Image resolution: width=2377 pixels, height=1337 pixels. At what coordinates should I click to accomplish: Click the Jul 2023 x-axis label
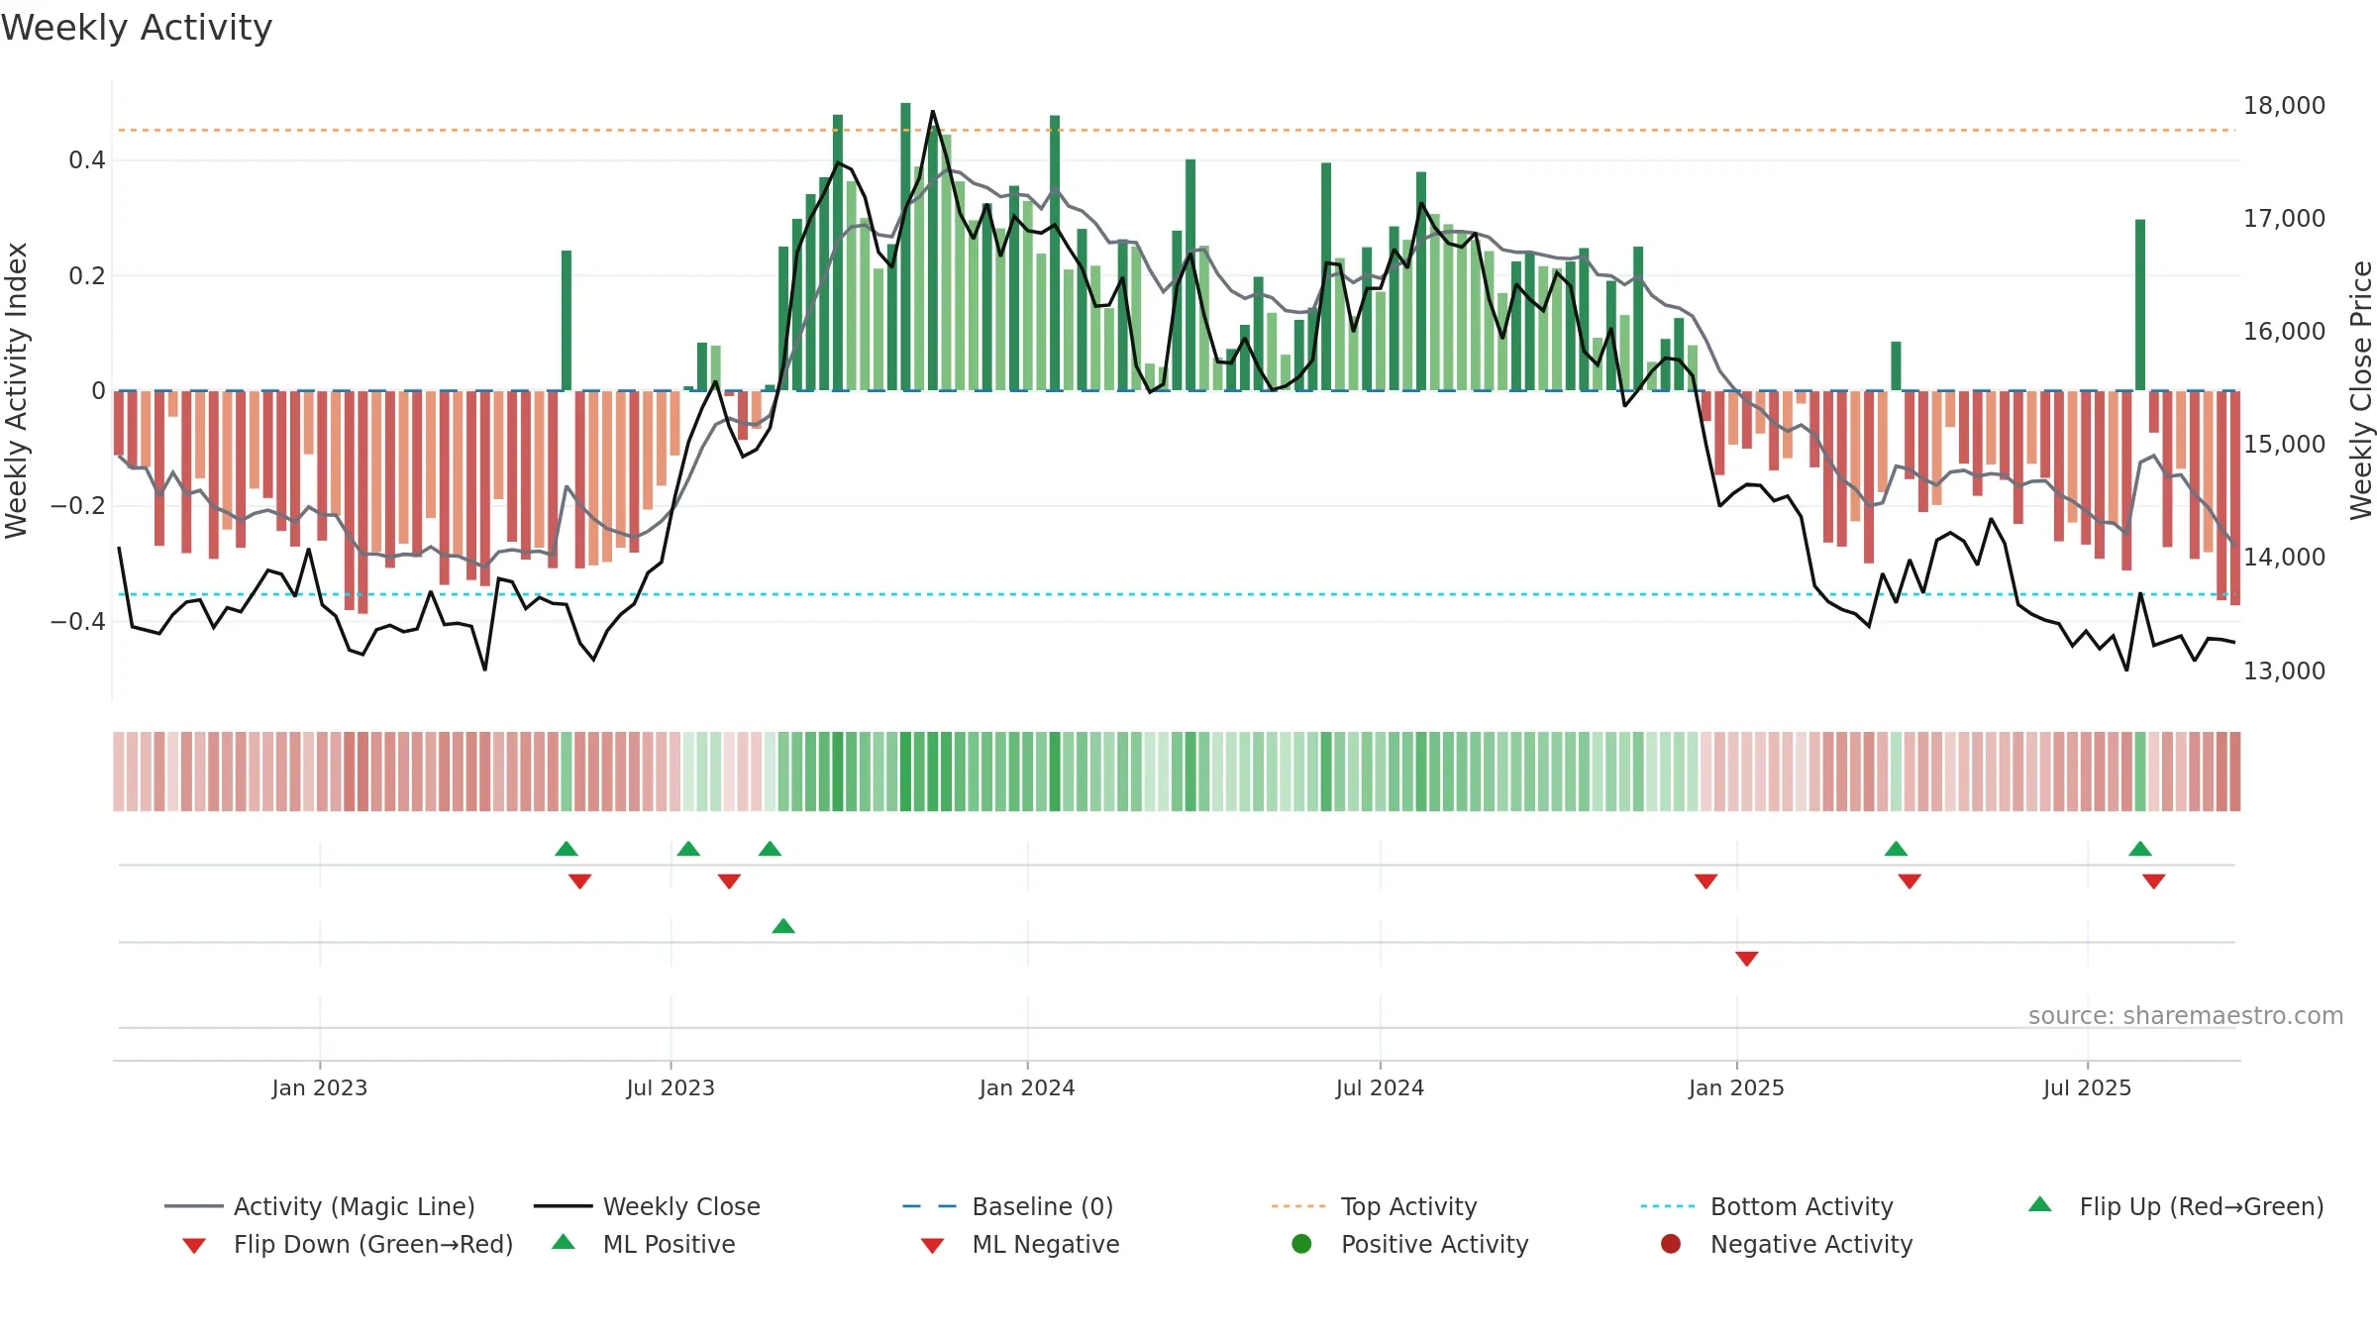coord(671,1087)
